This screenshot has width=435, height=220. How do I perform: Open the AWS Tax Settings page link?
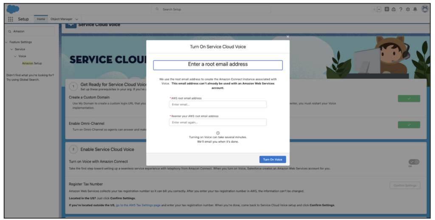138,205
